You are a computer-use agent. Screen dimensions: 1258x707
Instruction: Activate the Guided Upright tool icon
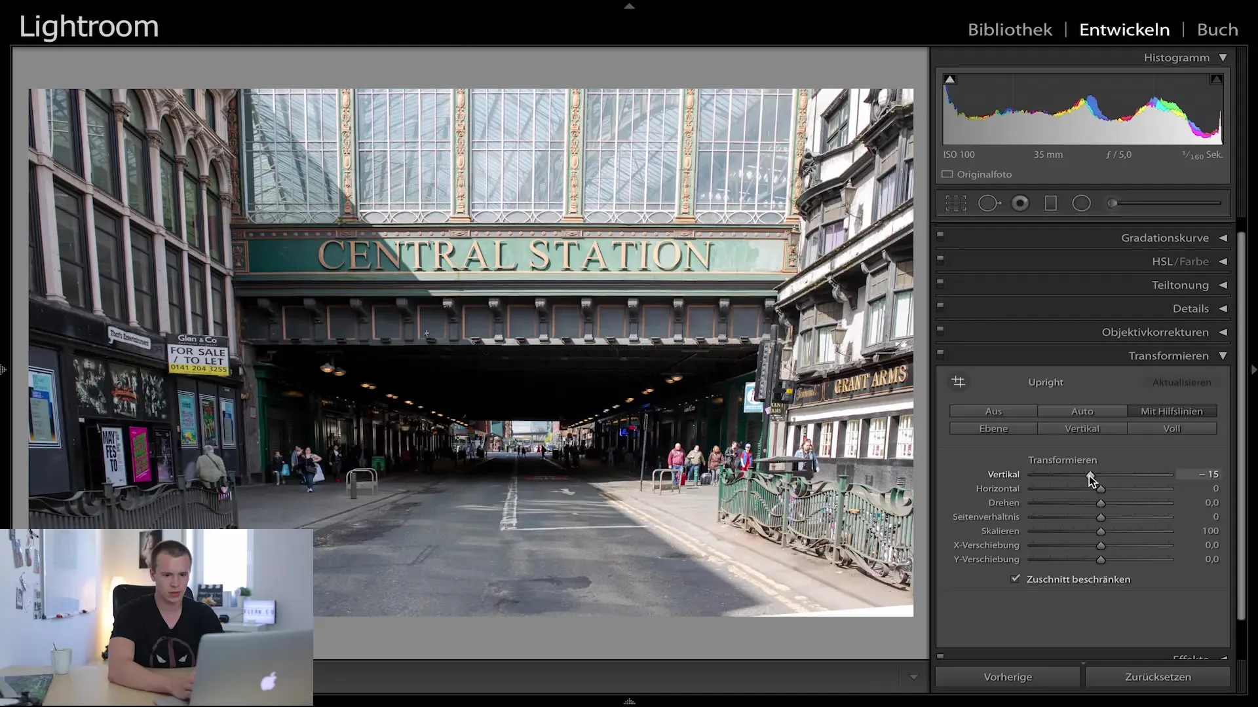pyautogui.click(x=958, y=382)
